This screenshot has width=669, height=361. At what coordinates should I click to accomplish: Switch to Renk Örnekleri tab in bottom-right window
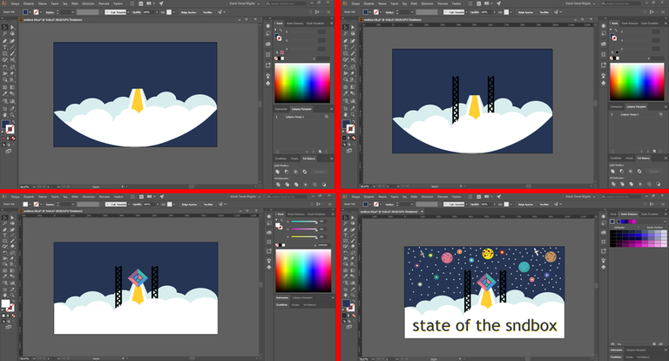(649, 214)
